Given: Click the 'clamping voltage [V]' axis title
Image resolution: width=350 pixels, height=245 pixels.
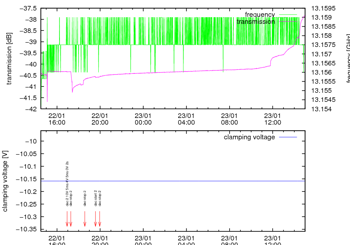Looking at the screenshot, I should 5,181.
